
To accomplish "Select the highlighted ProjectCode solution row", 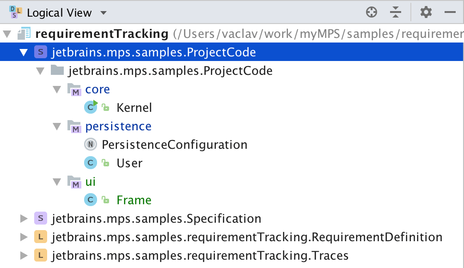I will point(153,52).
